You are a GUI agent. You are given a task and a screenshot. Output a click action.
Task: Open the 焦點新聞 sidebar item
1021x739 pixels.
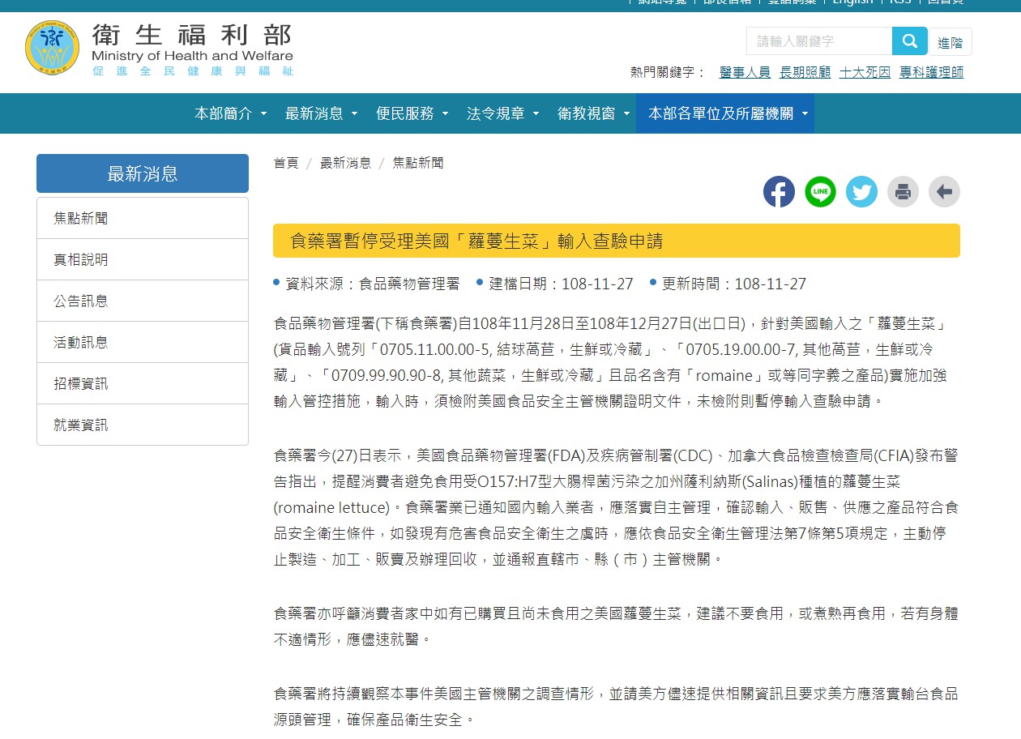point(143,218)
